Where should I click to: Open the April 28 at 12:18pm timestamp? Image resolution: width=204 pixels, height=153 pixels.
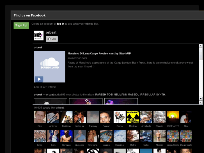[x=45, y=87]
